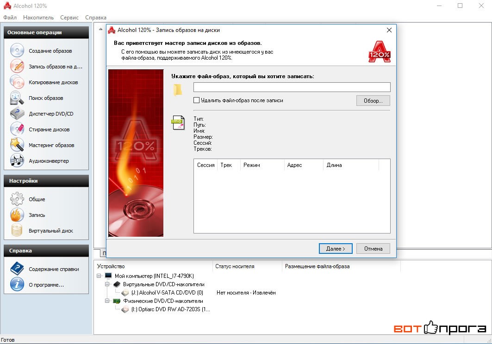Click the yellow folder icon in the wizard
492x344 pixels.
[178, 90]
